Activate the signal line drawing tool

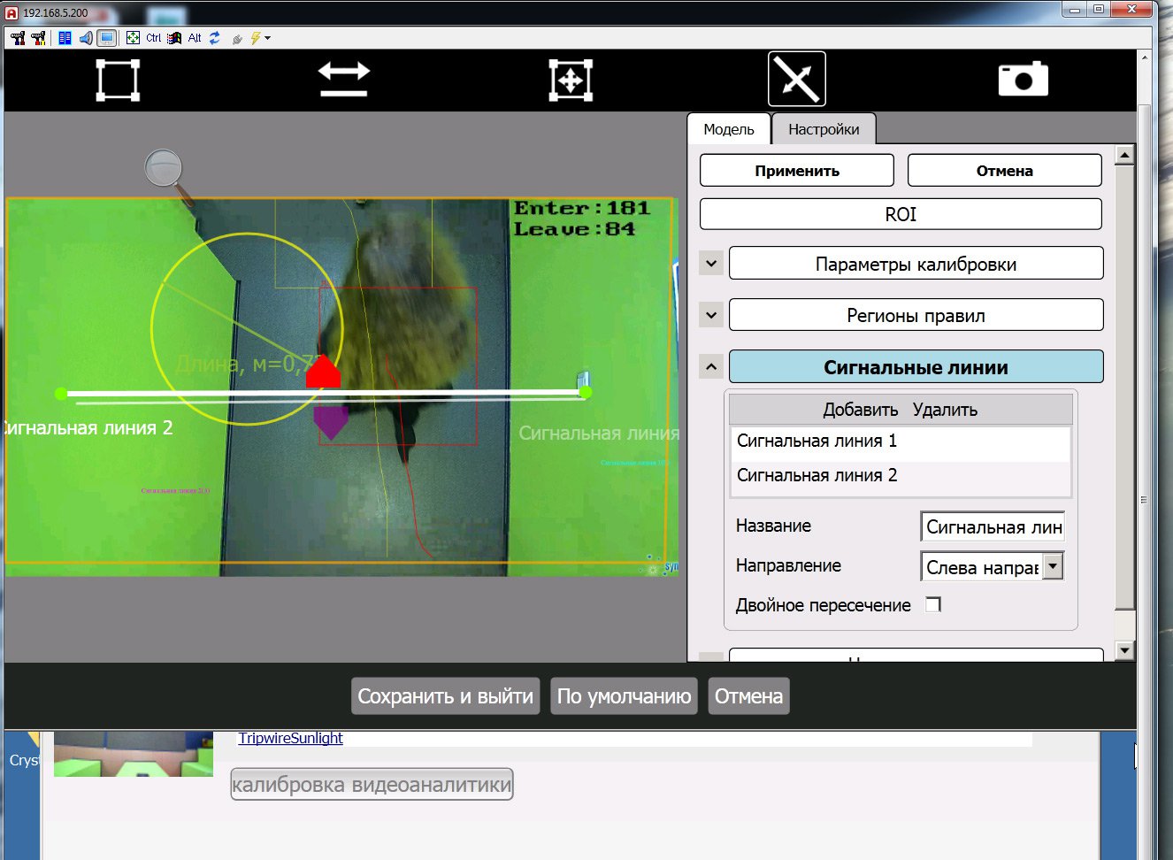[796, 79]
